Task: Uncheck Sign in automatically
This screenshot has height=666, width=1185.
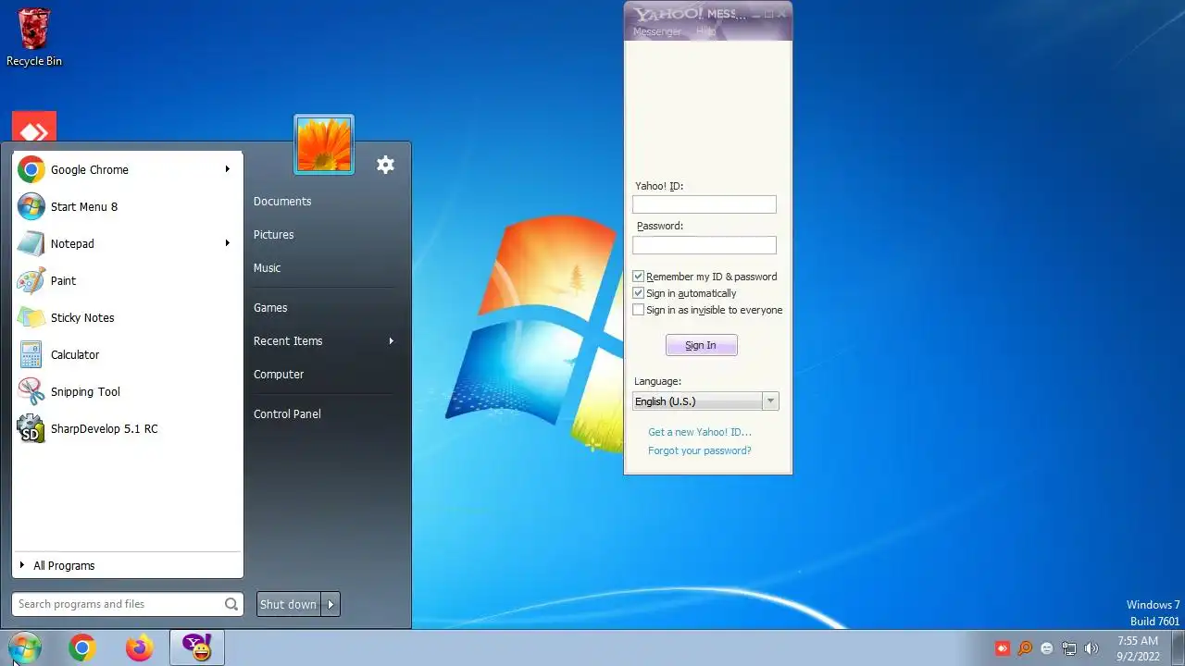Action: pos(638,293)
